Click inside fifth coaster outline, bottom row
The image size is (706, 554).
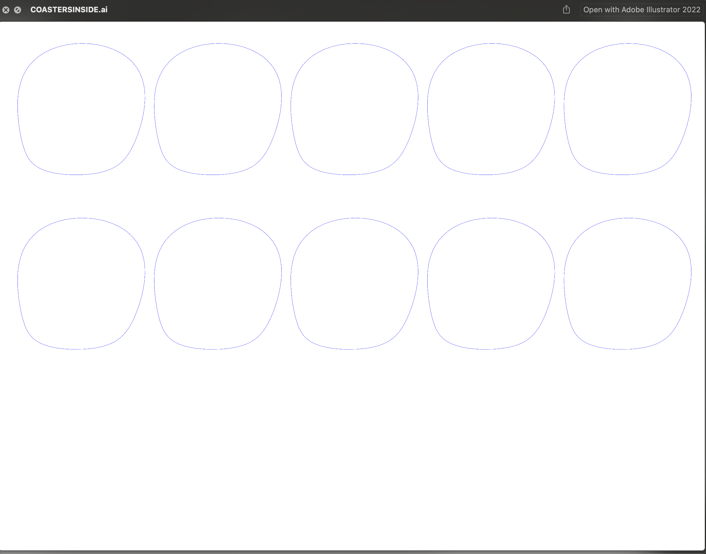pos(628,283)
